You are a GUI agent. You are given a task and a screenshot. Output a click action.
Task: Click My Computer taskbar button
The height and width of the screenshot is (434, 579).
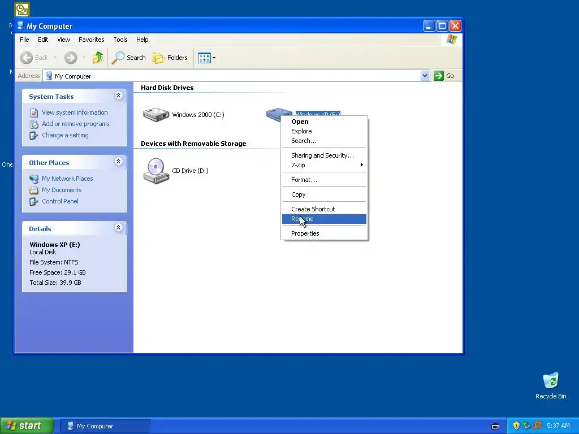coord(105,426)
